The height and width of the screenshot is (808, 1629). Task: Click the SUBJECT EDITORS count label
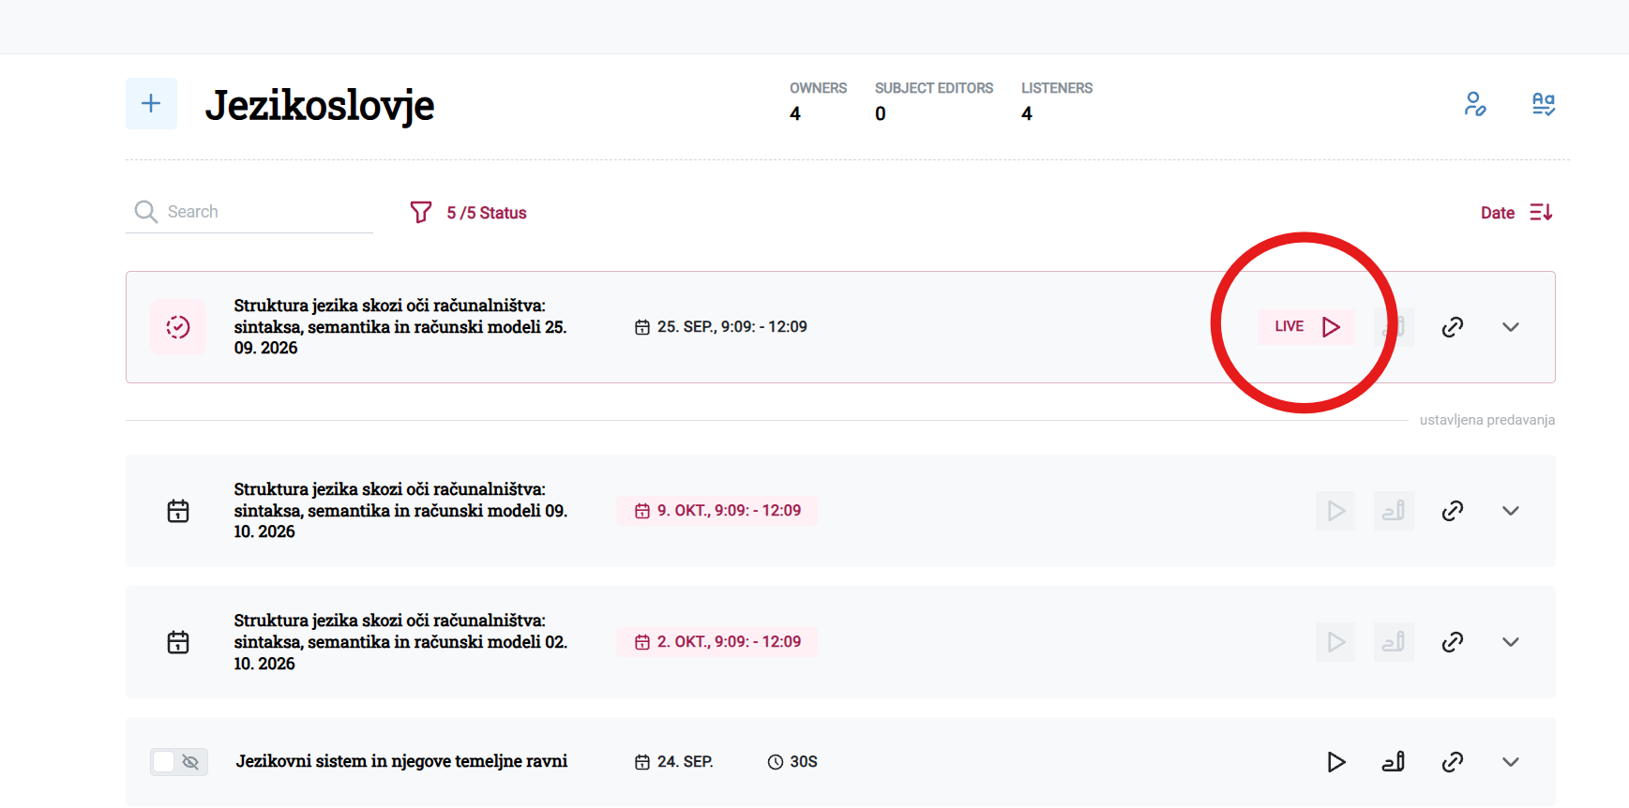coord(934,88)
